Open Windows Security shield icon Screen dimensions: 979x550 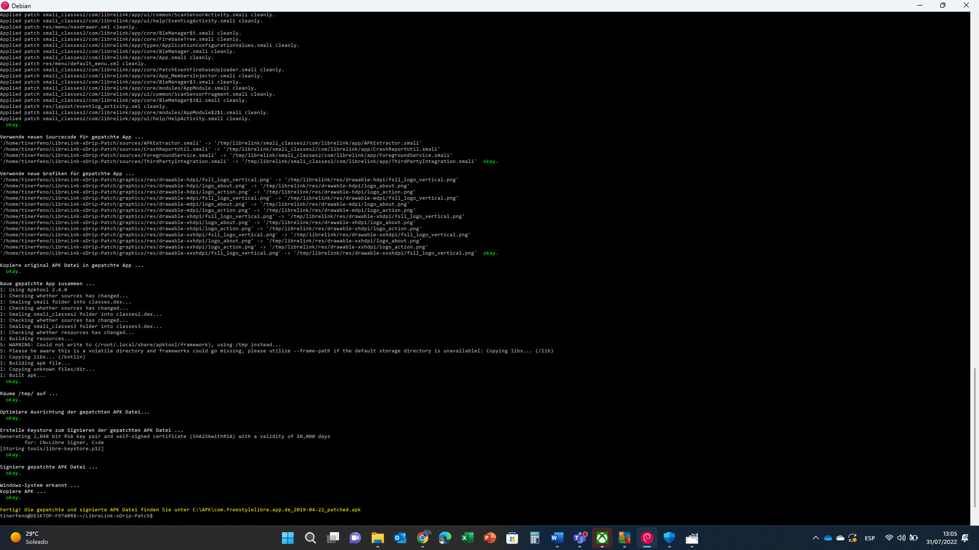click(x=669, y=538)
